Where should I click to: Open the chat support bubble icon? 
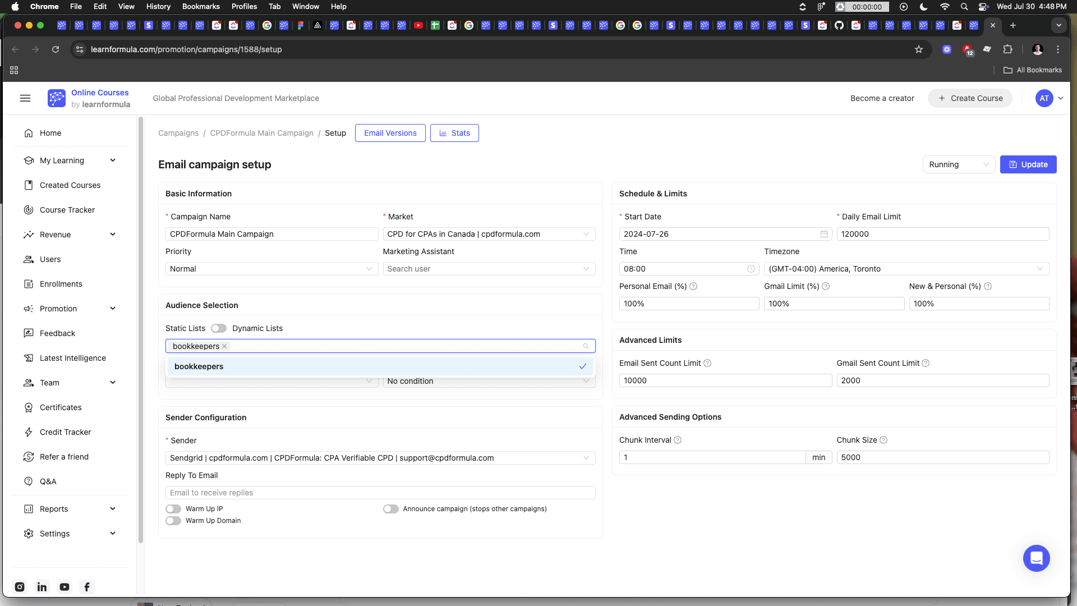tap(1036, 558)
